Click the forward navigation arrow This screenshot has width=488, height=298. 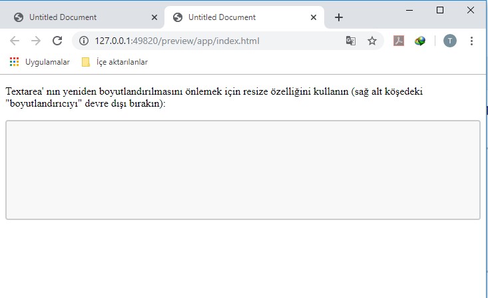[36, 41]
